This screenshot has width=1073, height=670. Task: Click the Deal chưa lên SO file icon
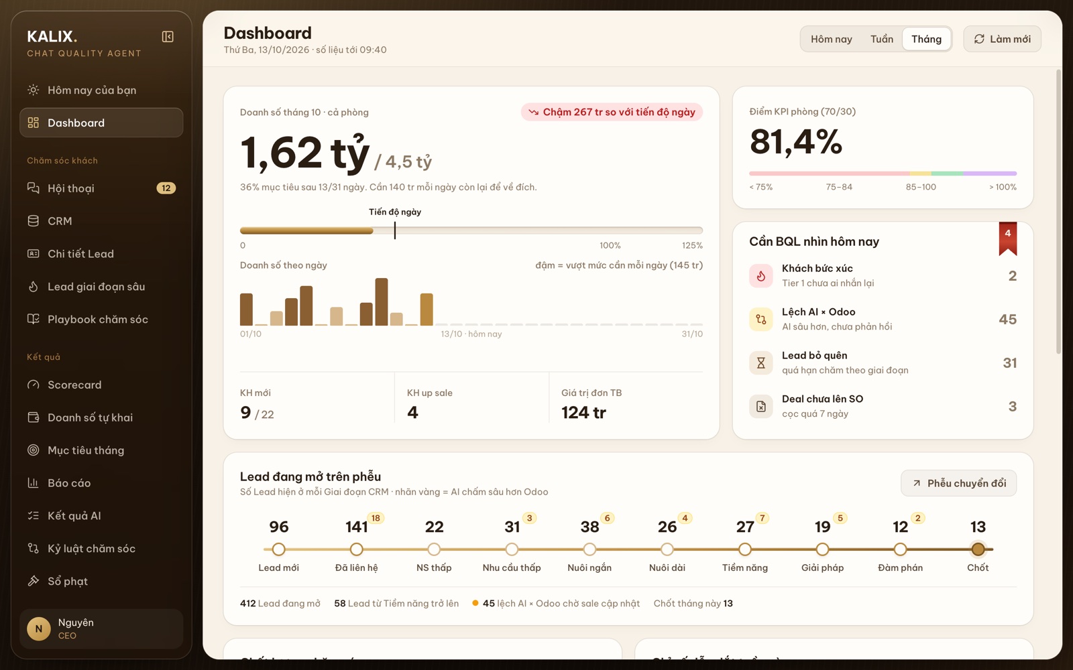tap(761, 407)
